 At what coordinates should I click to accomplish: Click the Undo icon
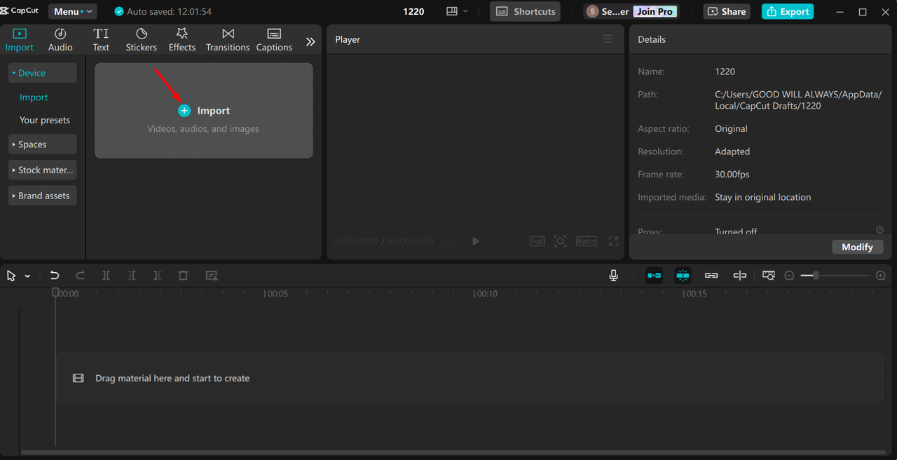click(x=55, y=276)
